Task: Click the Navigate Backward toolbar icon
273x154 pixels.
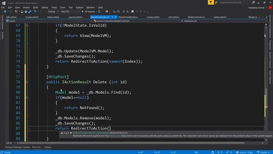Action: [5, 12]
